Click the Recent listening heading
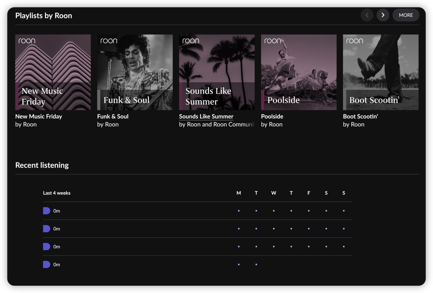This screenshot has width=433, height=293. coord(42,165)
